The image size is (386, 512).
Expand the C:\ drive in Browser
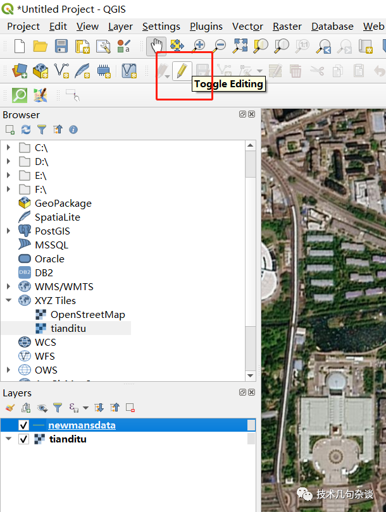pyautogui.click(x=8, y=147)
